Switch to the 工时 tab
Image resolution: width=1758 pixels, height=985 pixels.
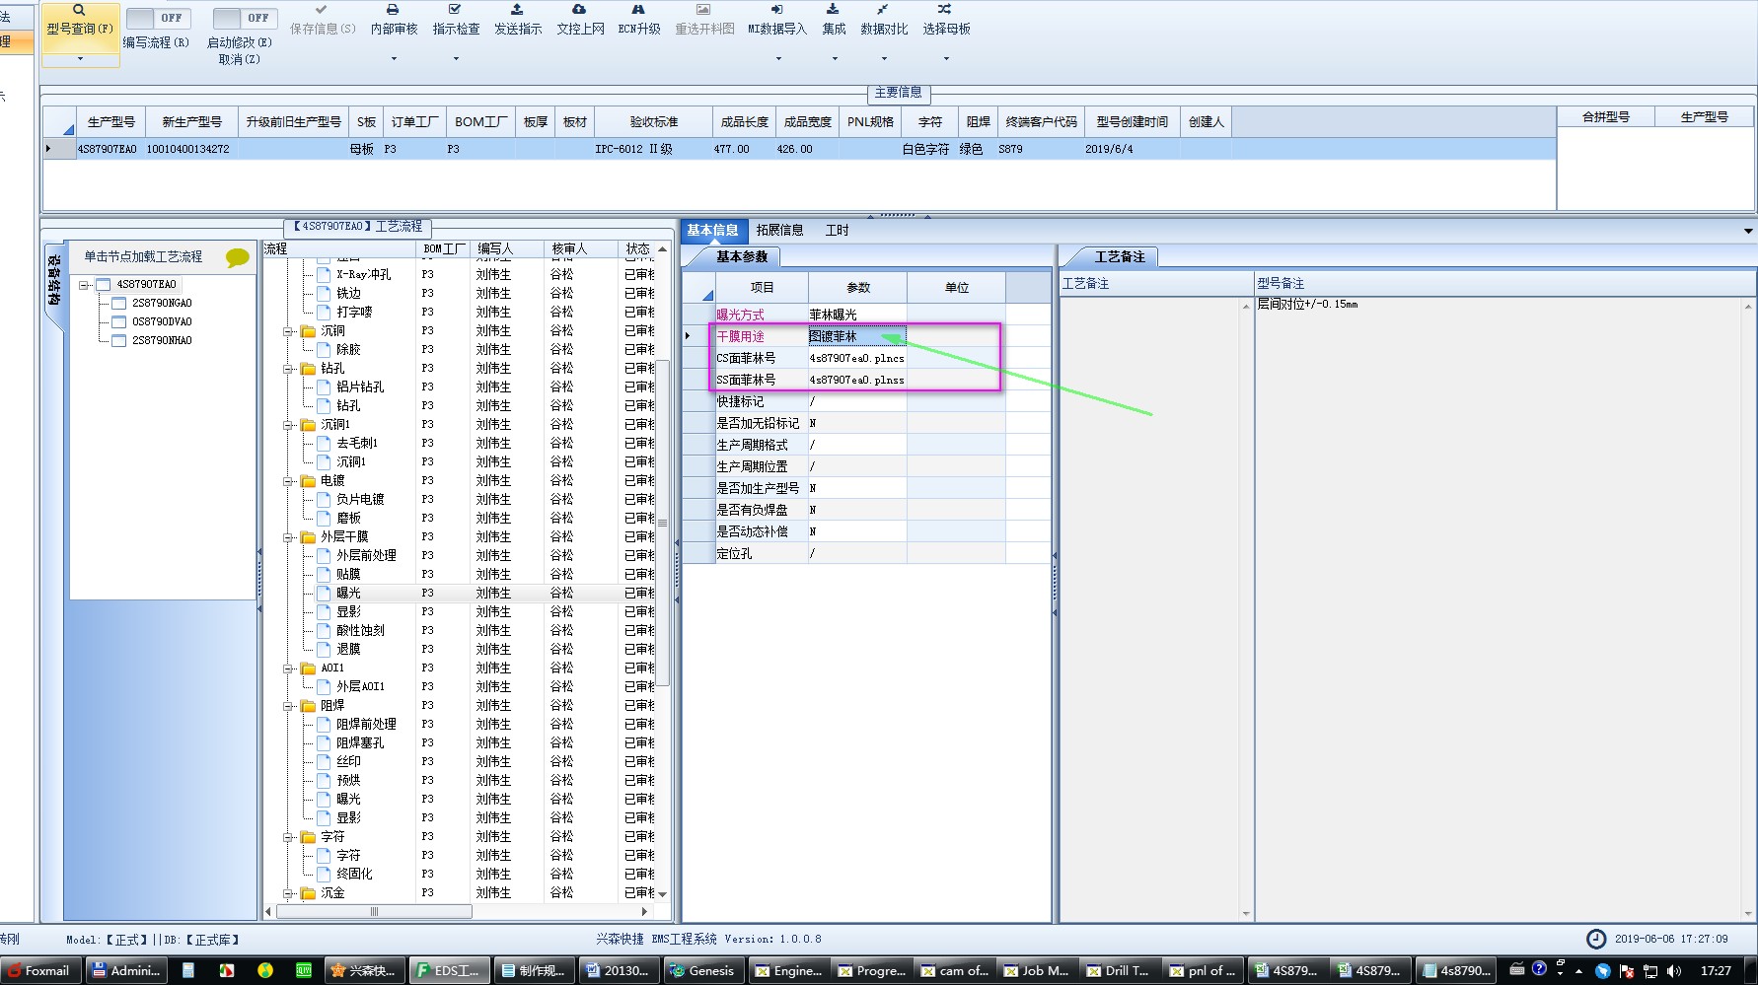coord(837,230)
